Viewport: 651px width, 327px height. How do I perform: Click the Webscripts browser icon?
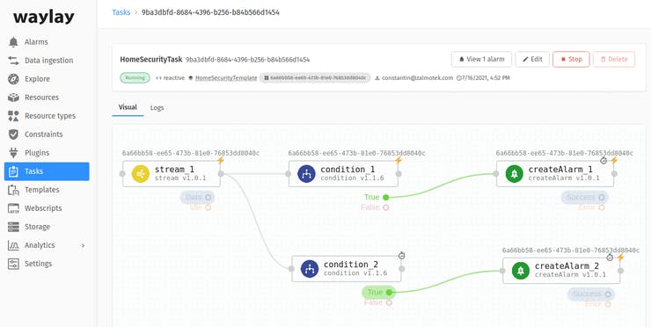point(13,208)
